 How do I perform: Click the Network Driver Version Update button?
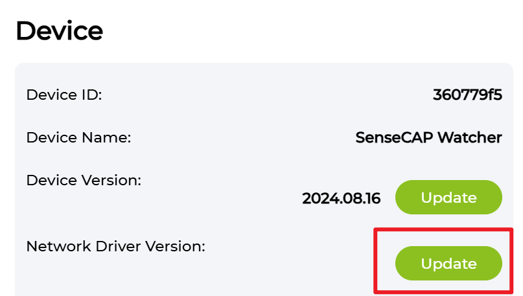[x=448, y=264]
